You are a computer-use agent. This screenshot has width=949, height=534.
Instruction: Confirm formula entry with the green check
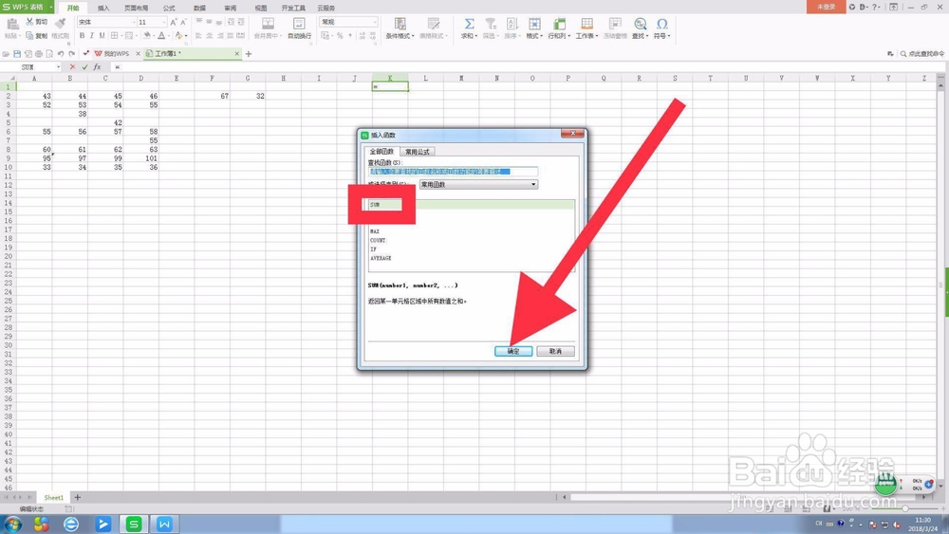[84, 67]
